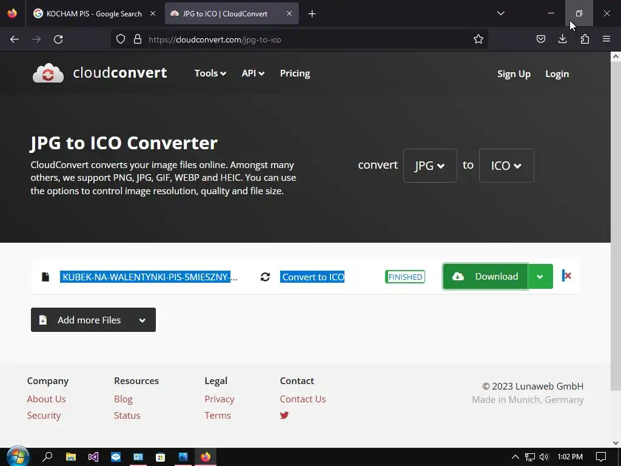Open the ICO target format dropdown
The height and width of the screenshot is (466, 621).
click(506, 166)
